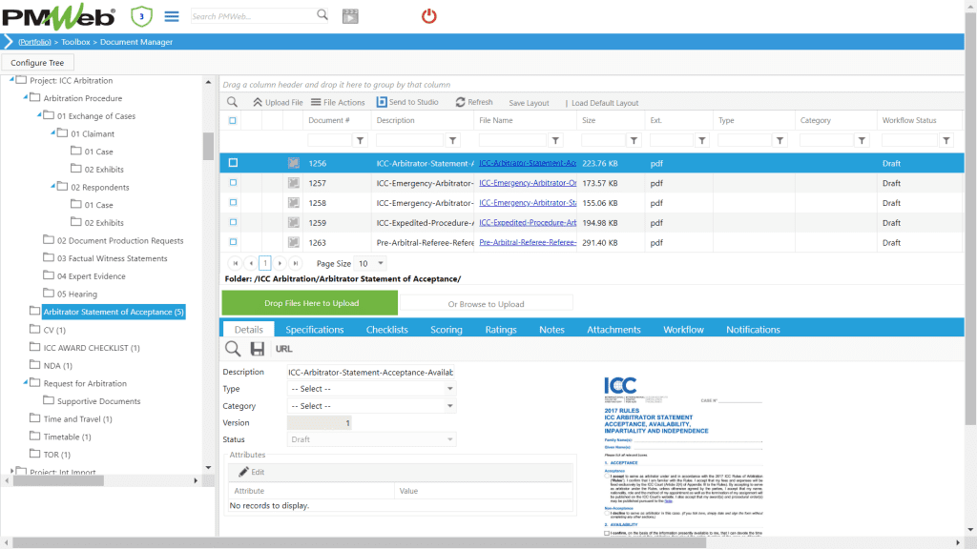Click the save floppy disk icon
This screenshot has height=549, width=977.
(258, 349)
